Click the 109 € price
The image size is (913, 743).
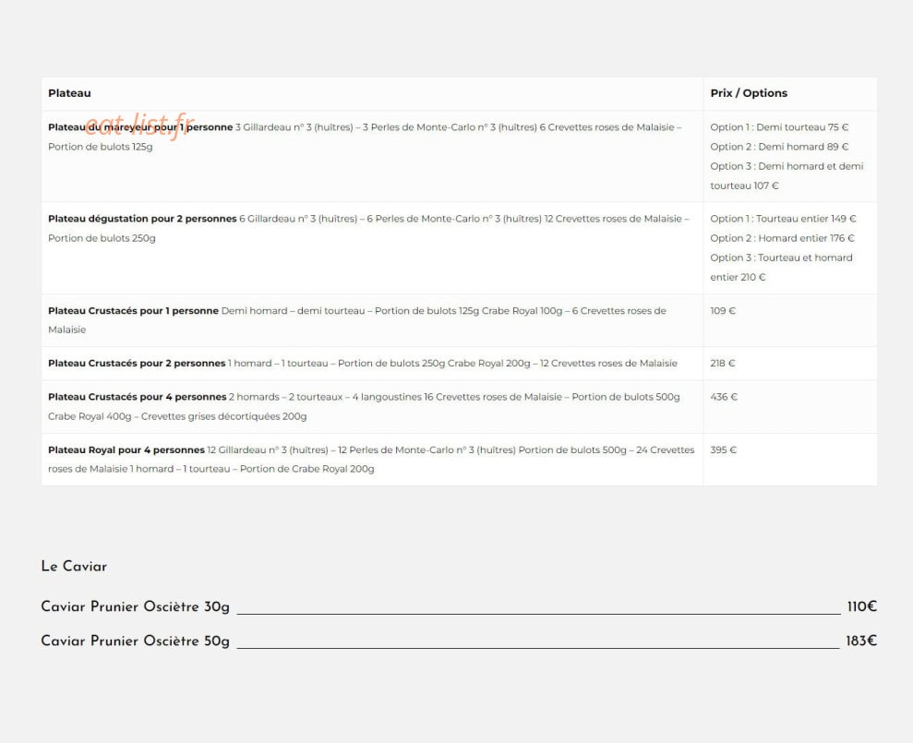(723, 311)
